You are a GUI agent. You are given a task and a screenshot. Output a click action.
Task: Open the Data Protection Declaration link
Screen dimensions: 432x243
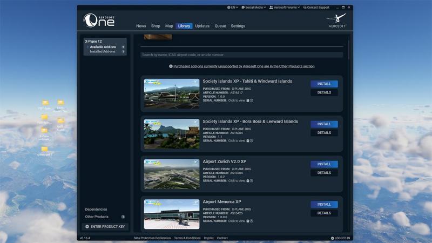pos(152,238)
